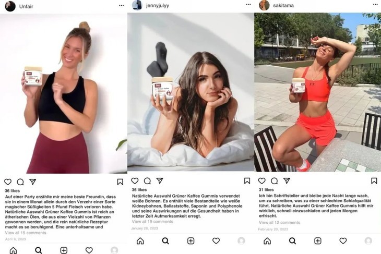View all 15 comments on Unfair post
Viewport: 381px width, 254px height.
[x=26, y=233]
